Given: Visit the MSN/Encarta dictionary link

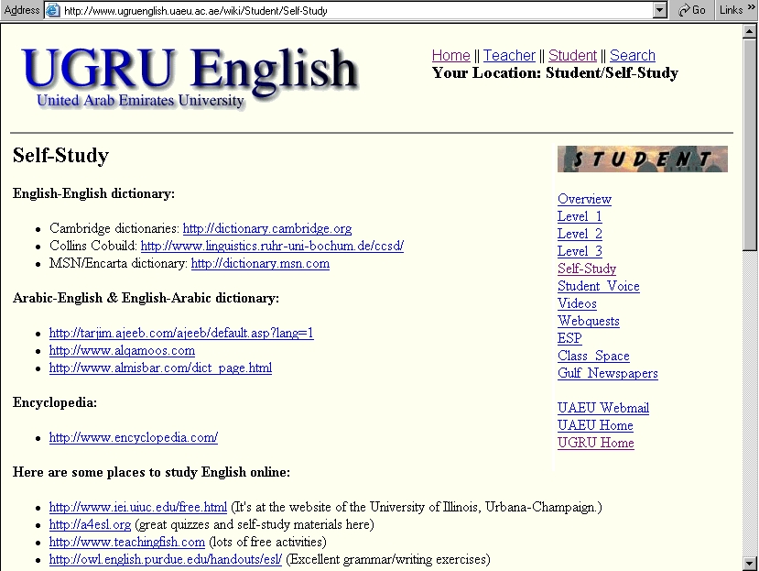Looking at the screenshot, I should coord(260,264).
